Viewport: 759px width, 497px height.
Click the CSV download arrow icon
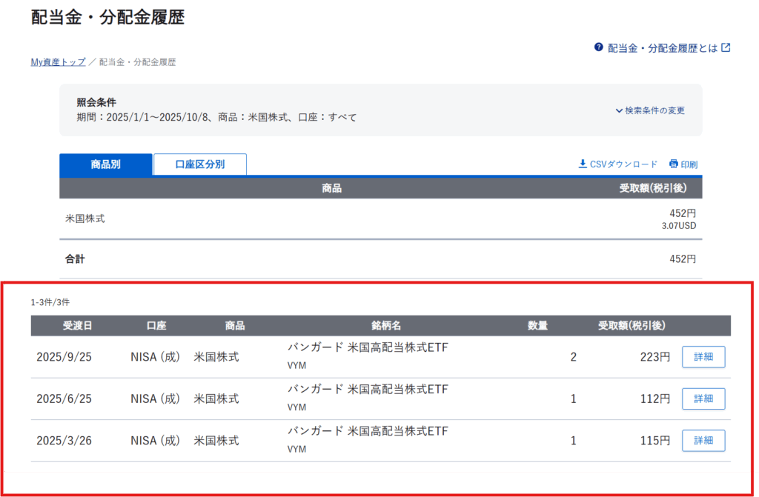point(583,164)
